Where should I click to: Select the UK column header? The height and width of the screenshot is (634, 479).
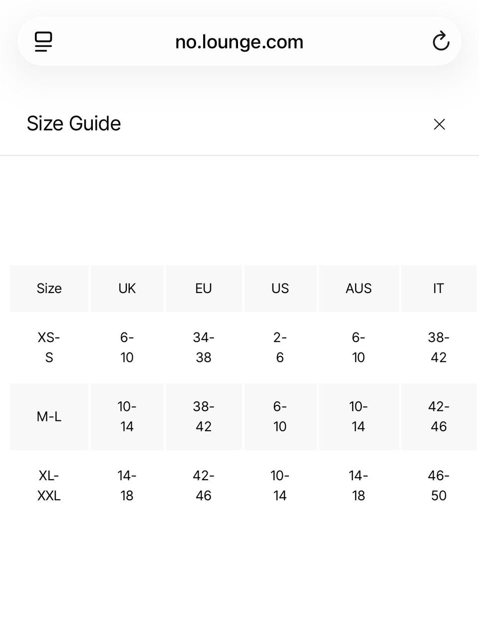click(x=127, y=289)
